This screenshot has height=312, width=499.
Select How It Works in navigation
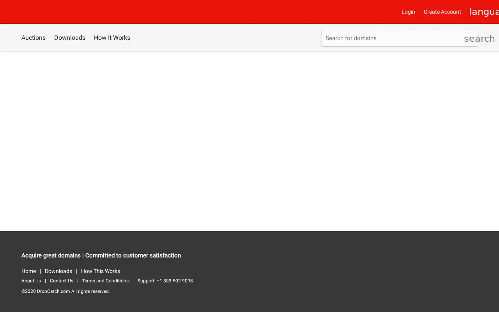pyautogui.click(x=112, y=38)
